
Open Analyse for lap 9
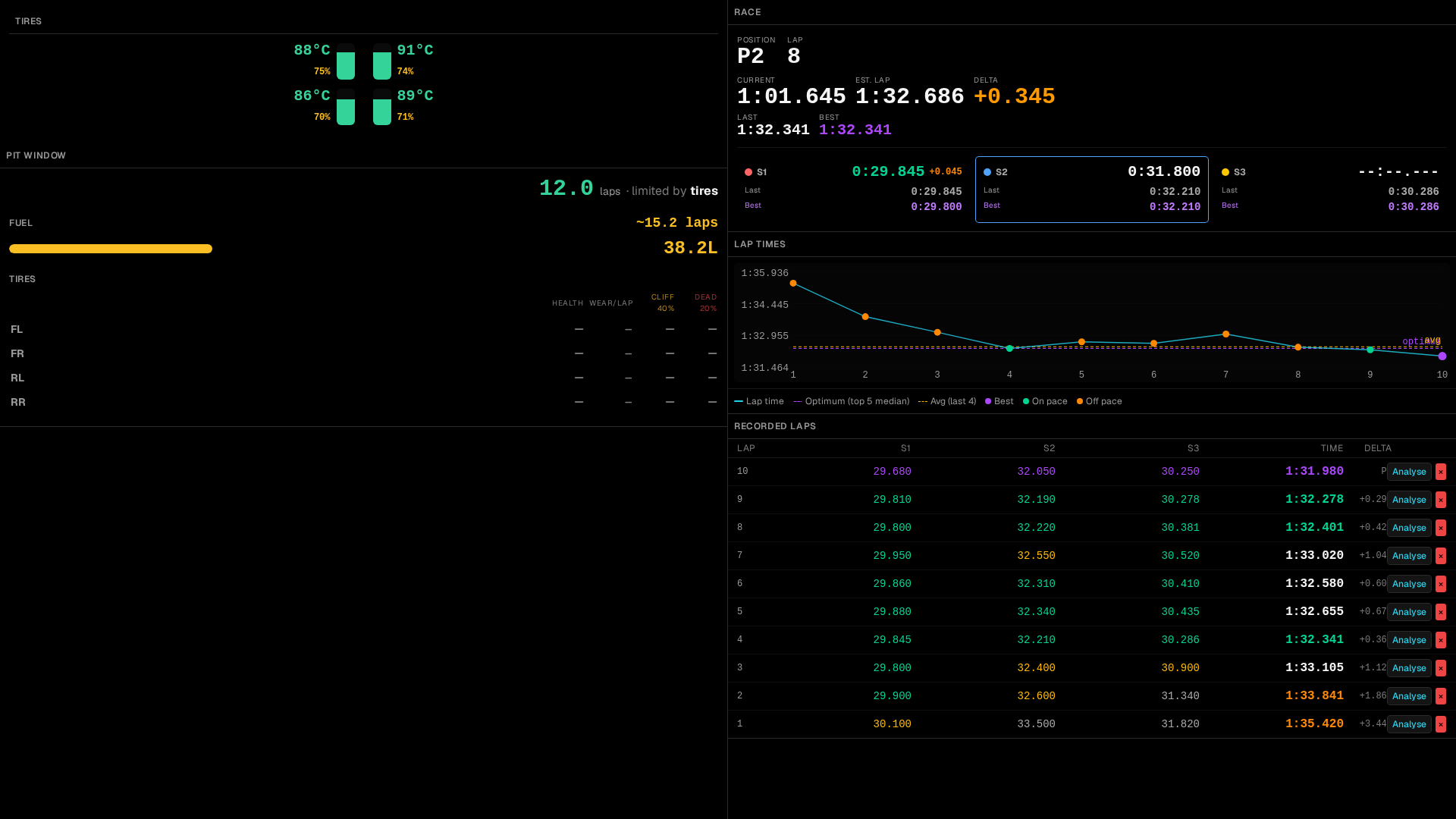point(1409,500)
